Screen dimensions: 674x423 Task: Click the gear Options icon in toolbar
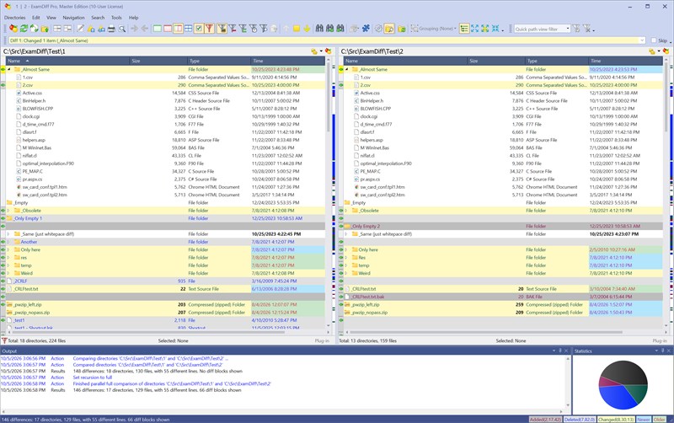(378, 29)
